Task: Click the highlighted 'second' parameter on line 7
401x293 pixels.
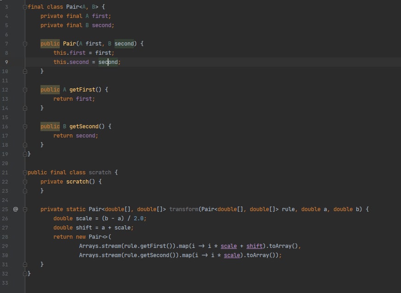Action: [124, 44]
